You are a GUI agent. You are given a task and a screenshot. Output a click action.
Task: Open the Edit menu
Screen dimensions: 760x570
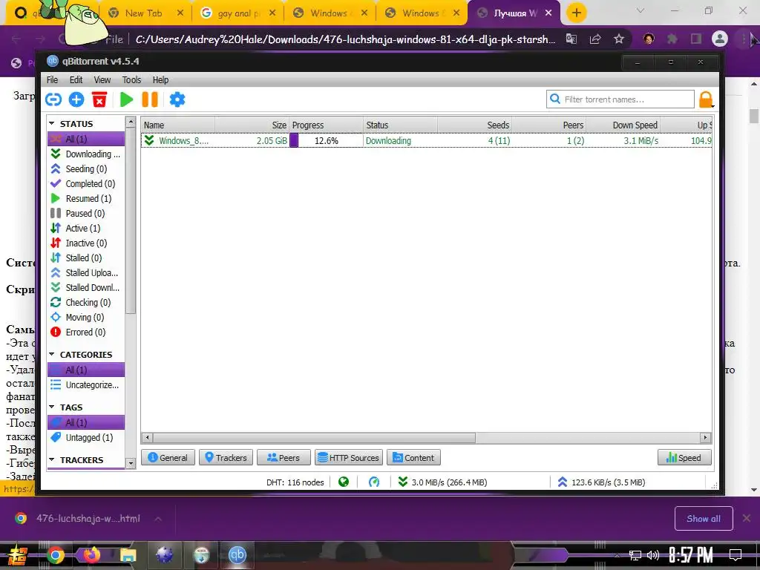pyautogui.click(x=76, y=80)
